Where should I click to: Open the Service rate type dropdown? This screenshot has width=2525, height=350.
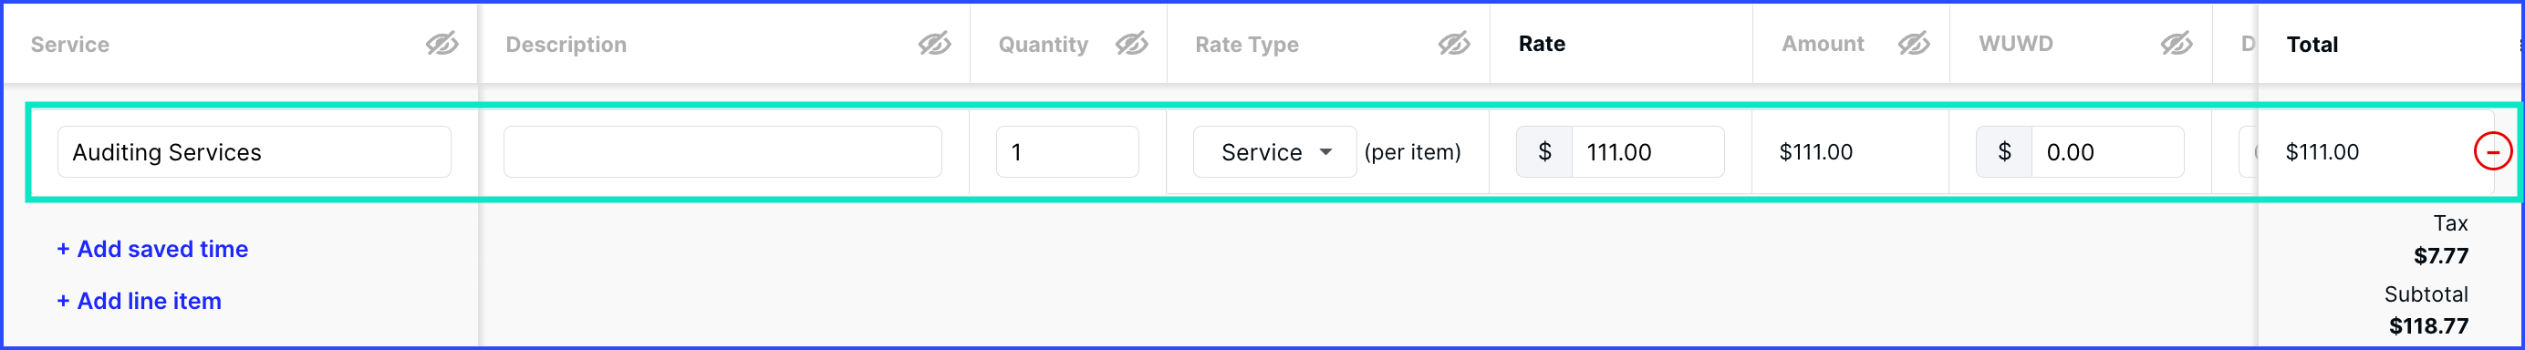(1274, 152)
